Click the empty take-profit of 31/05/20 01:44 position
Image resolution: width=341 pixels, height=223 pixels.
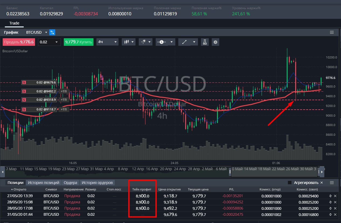(x=142, y=214)
